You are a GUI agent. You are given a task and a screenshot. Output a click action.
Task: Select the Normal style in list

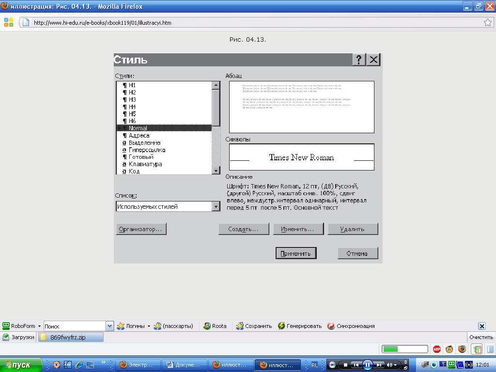click(x=164, y=128)
